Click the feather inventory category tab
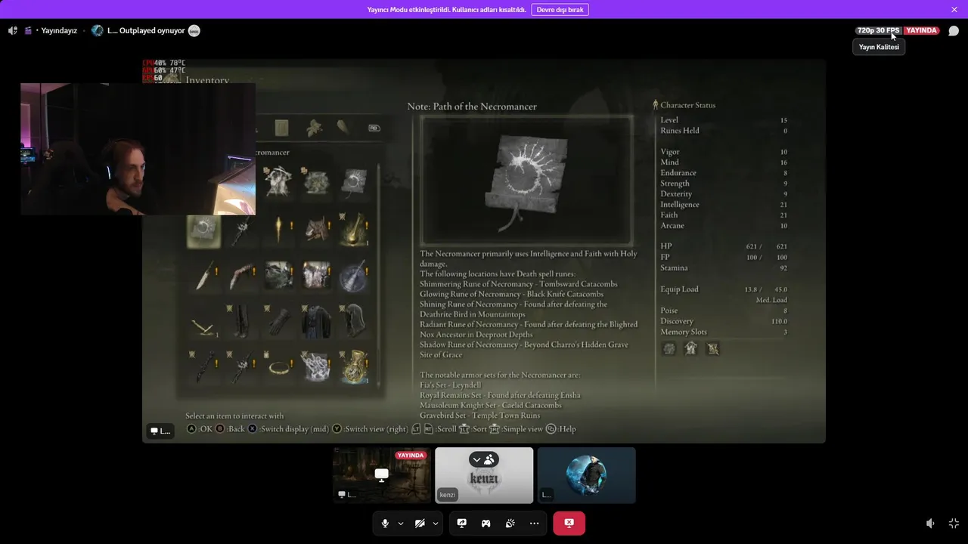The height and width of the screenshot is (544, 968). (x=343, y=128)
